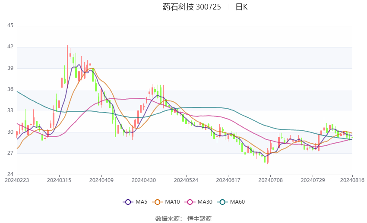This screenshot has height=223, width=367.
Task: Click the 20240315 date axis label
Action: (x=59, y=180)
